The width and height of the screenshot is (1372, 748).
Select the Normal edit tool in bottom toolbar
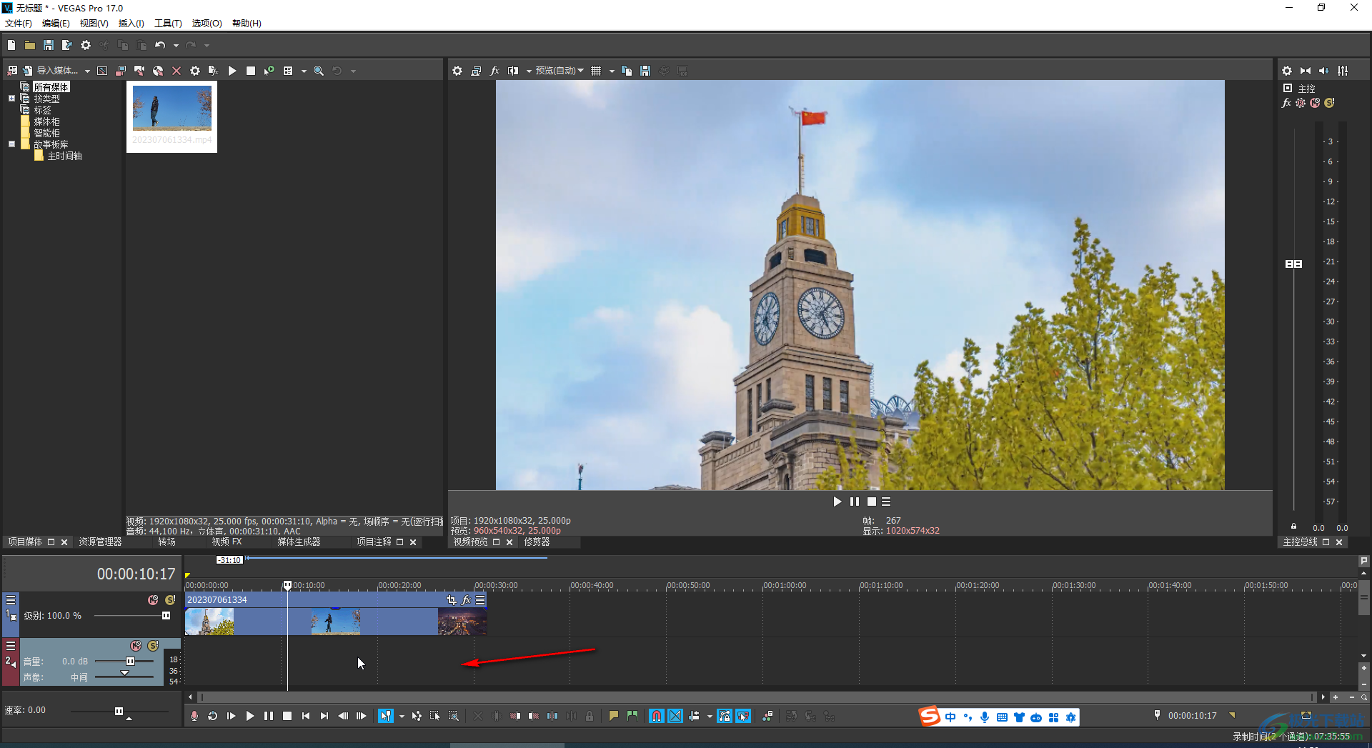tap(386, 716)
